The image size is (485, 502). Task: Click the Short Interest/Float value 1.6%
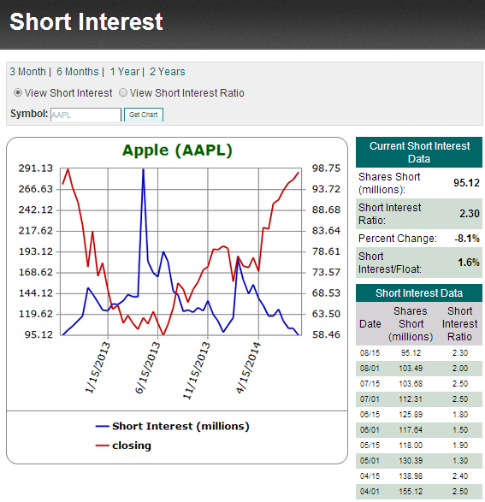469,263
